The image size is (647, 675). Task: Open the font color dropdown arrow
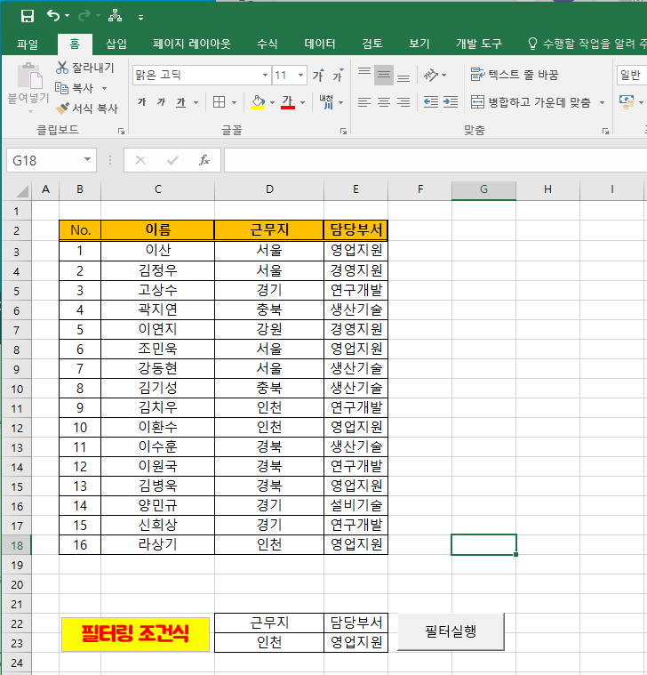pos(302,102)
